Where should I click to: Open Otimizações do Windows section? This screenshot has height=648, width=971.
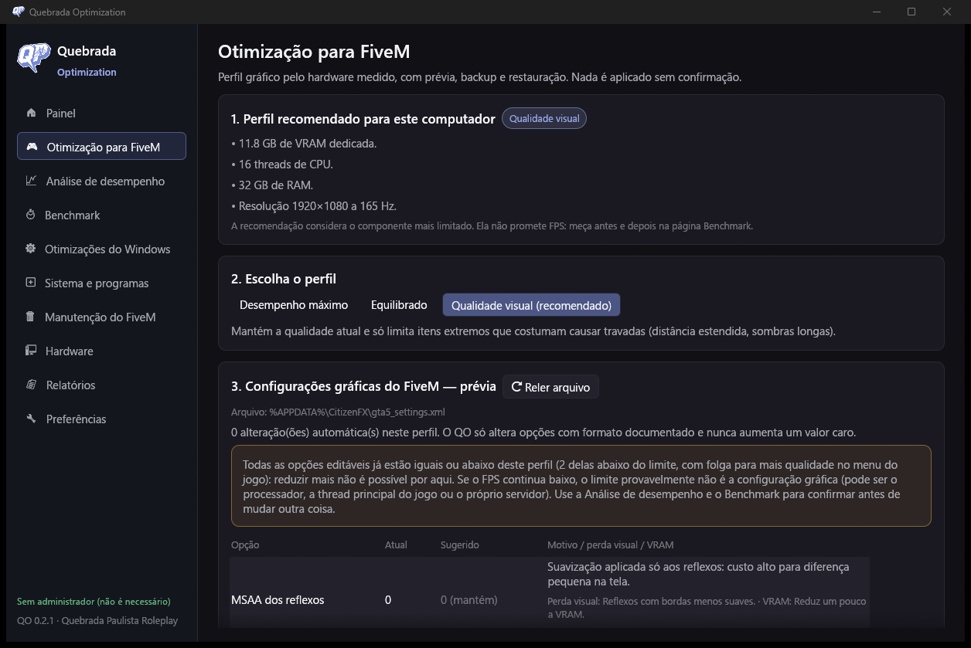coord(101,249)
